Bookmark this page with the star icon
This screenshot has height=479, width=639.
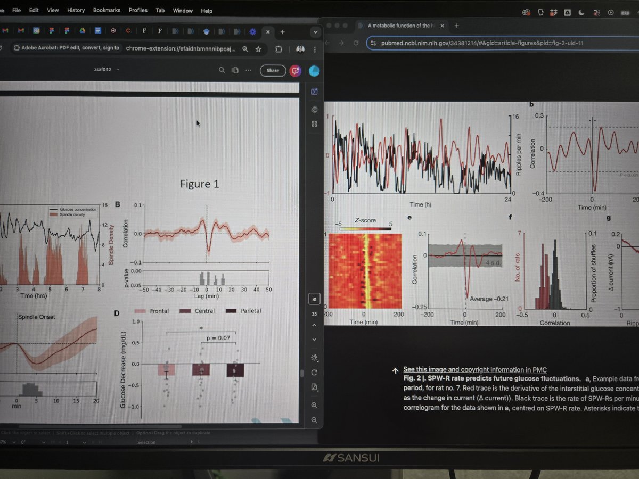click(258, 49)
